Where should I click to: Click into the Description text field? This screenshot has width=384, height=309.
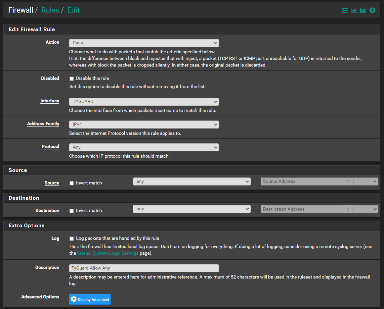pyautogui.click(x=144, y=268)
